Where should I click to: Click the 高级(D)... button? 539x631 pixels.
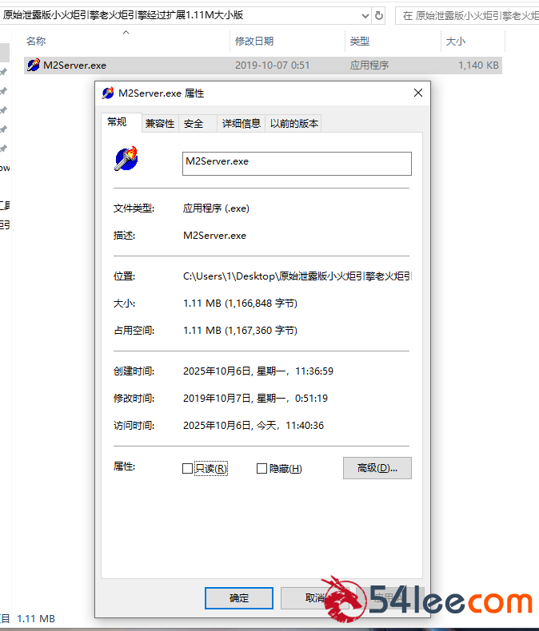377,468
